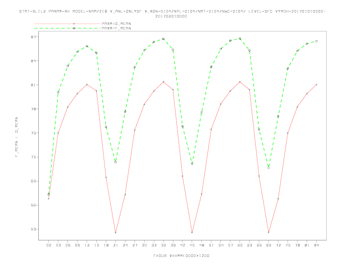Click the x-axis tick label 30

tap(144, 245)
